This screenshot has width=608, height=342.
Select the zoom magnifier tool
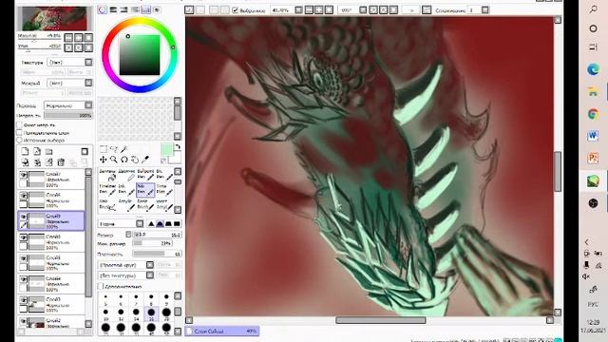[114, 160]
